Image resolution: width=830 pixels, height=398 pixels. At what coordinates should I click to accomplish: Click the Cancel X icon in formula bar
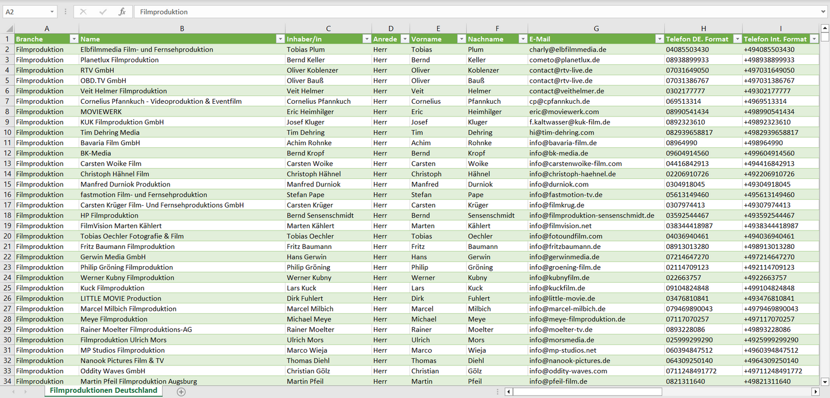pos(83,11)
